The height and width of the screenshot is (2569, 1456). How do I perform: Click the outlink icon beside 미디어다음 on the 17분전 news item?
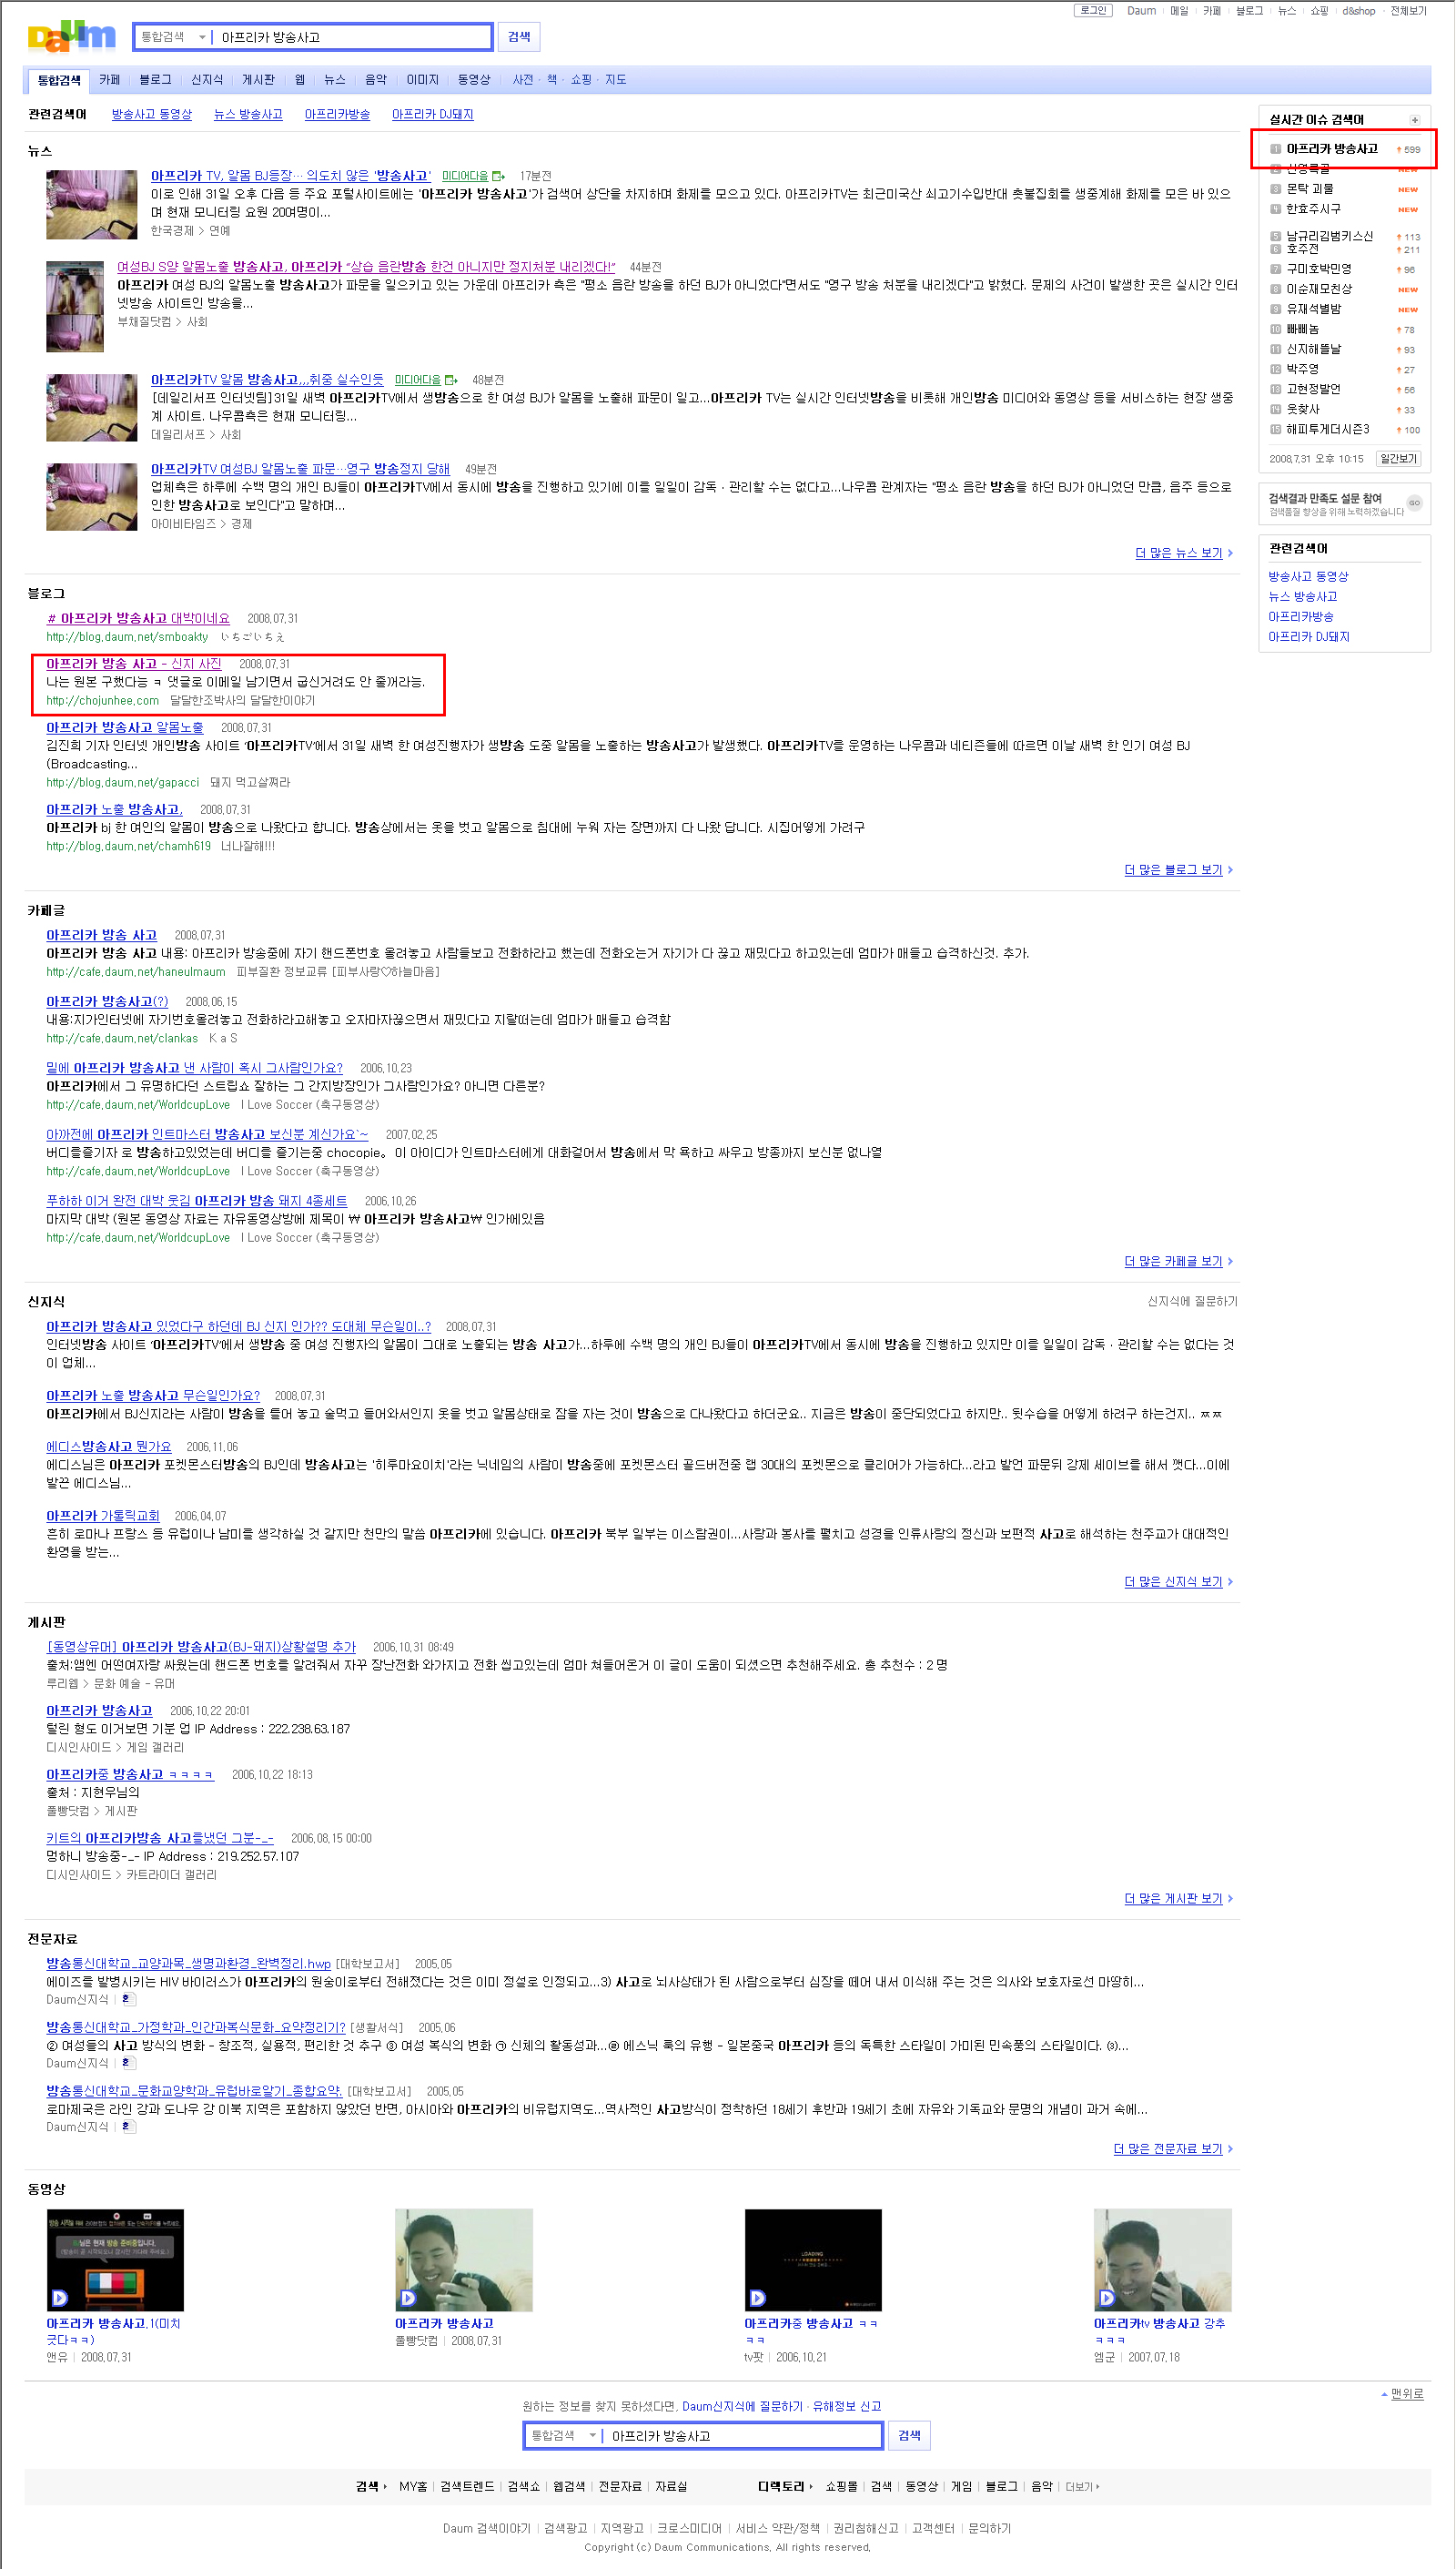coord(498,176)
